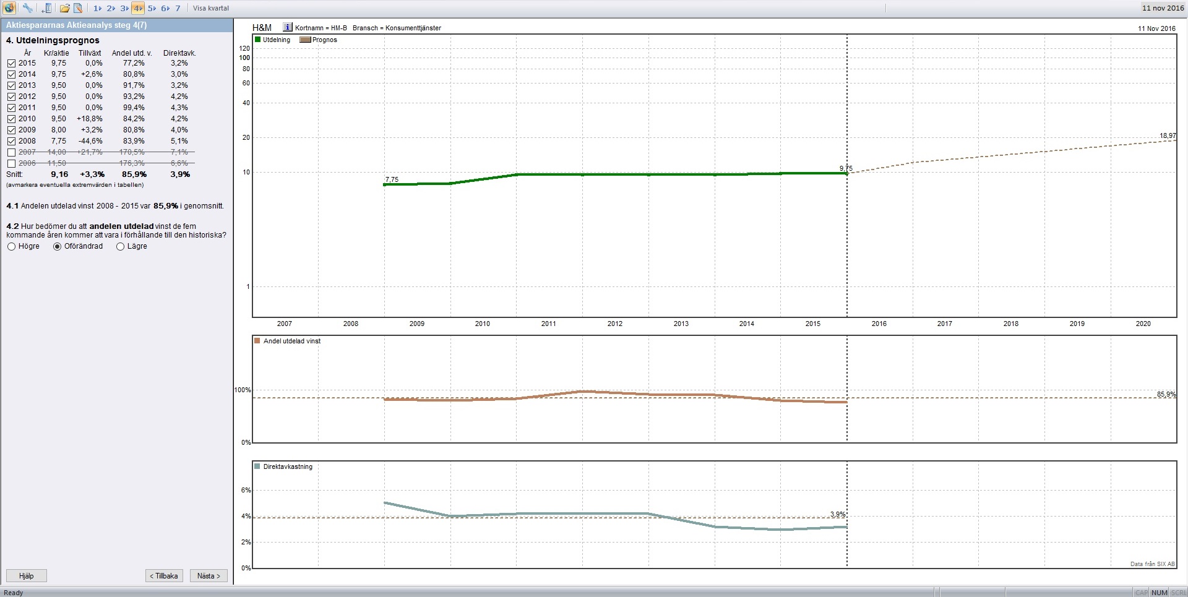The width and height of the screenshot is (1188, 597).
Task: Select the highlighted step 4 button
Action: [138, 8]
